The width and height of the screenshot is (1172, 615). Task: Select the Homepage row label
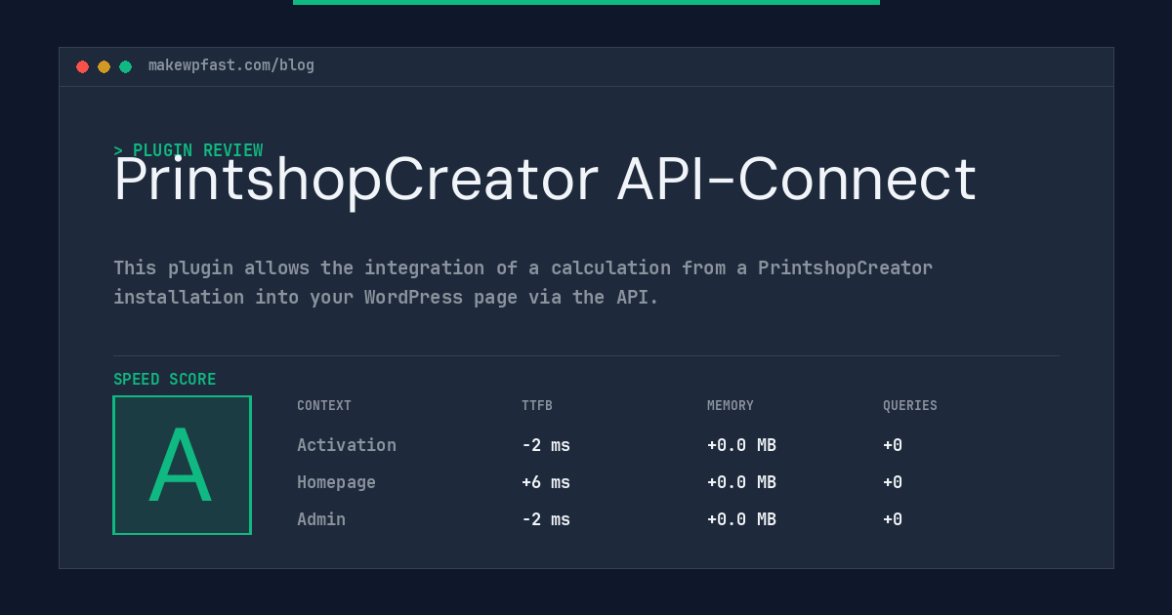[x=336, y=482]
